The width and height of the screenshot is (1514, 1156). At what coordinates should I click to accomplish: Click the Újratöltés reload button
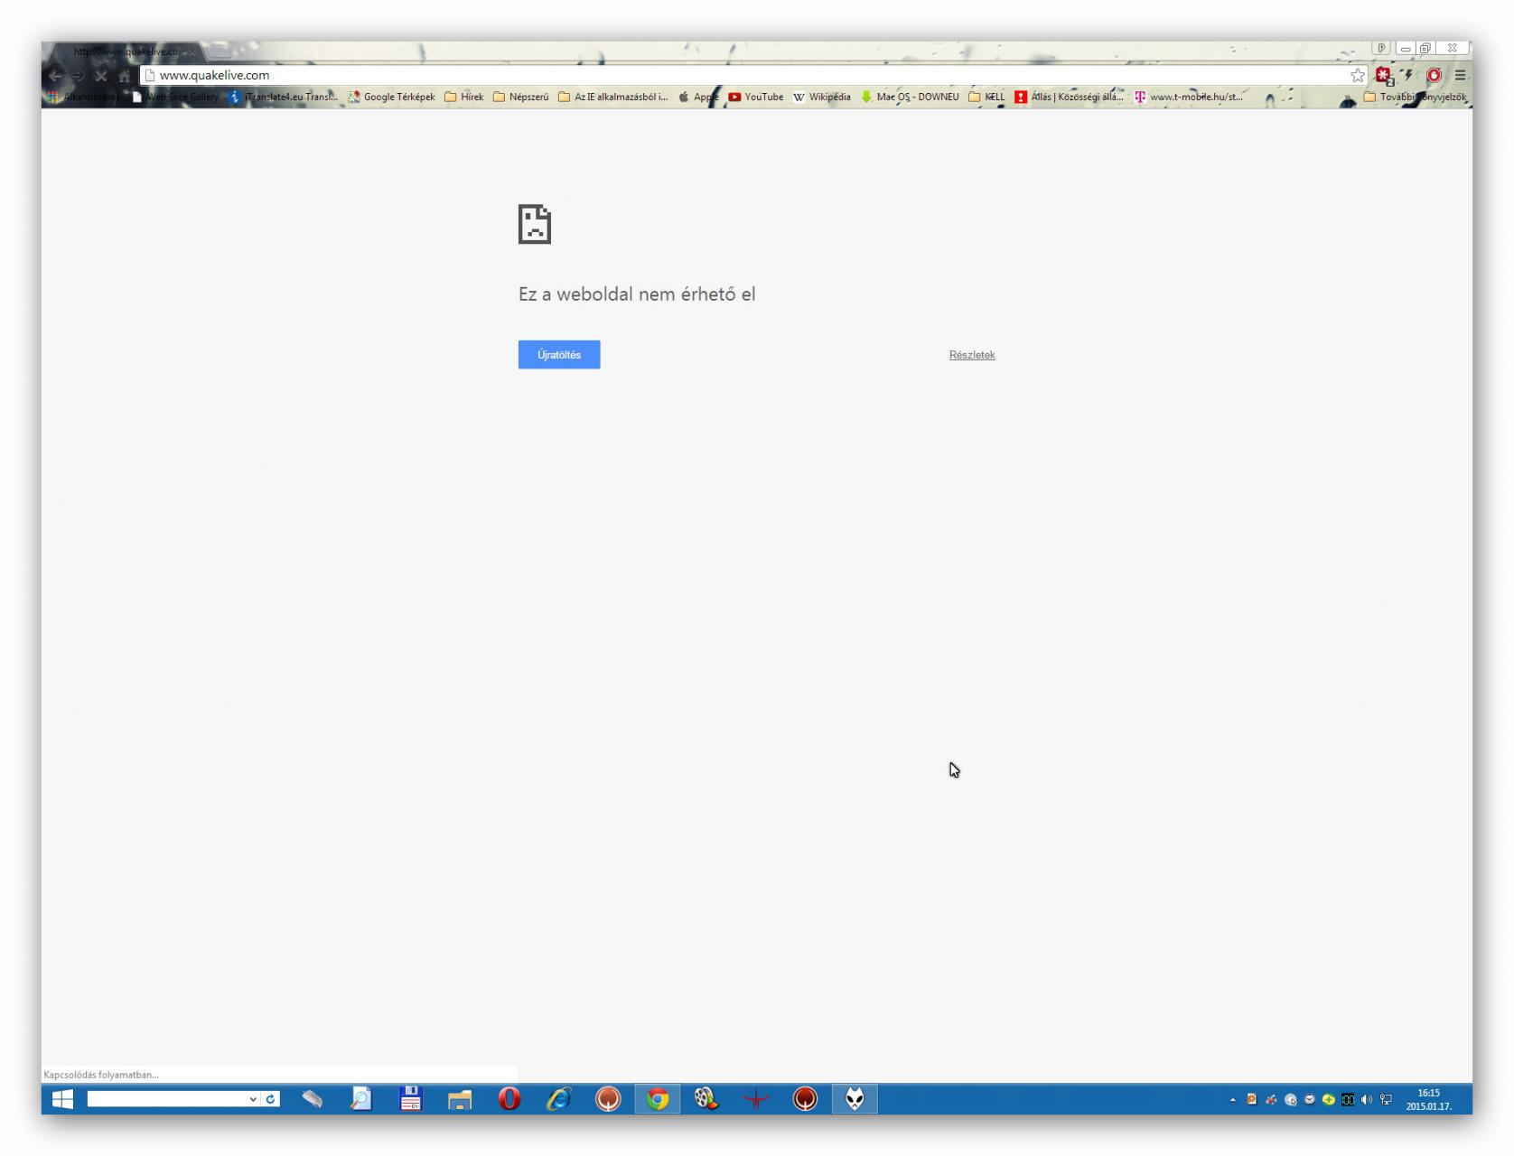coord(558,355)
